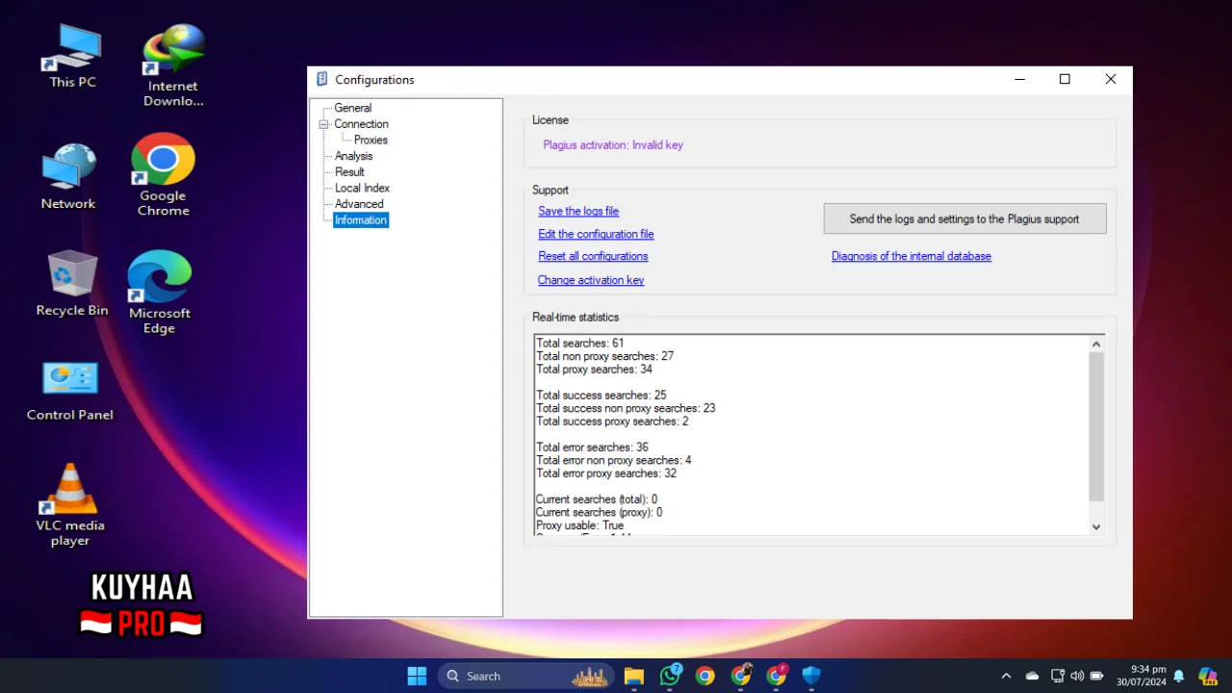Select General in the settings tree
The width and height of the screenshot is (1232, 693).
(352, 108)
